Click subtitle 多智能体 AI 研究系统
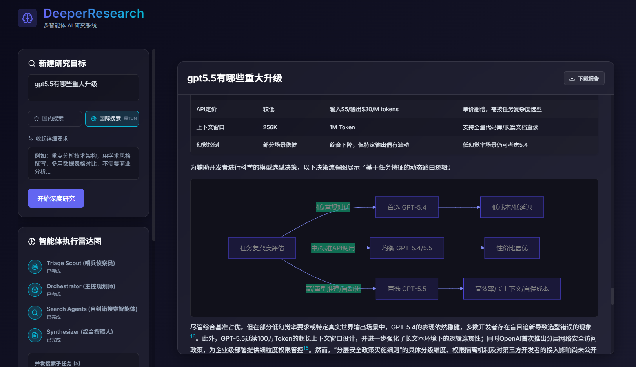The width and height of the screenshot is (636, 367). (x=70, y=25)
